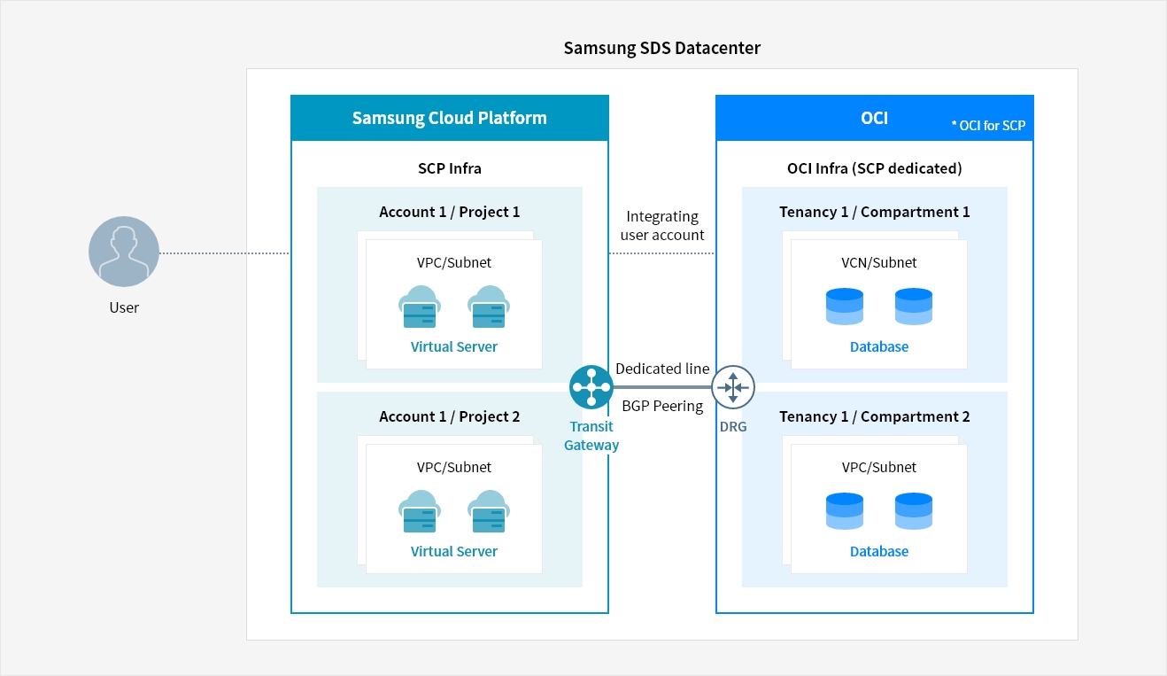The width and height of the screenshot is (1167, 676).
Task: Click 'Database' label in Compartment 2
Action: pyautogui.click(x=879, y=551)
